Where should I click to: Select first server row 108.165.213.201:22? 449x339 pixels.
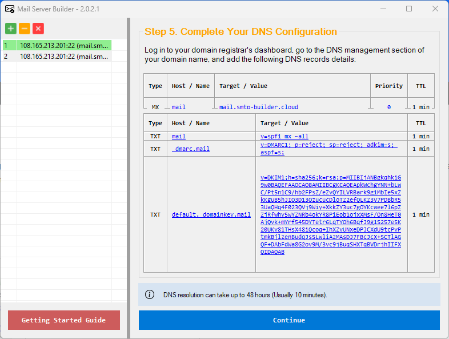click(x=64, y=45)
